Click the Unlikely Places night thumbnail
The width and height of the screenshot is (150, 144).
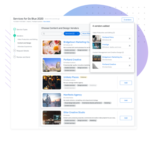52,82
